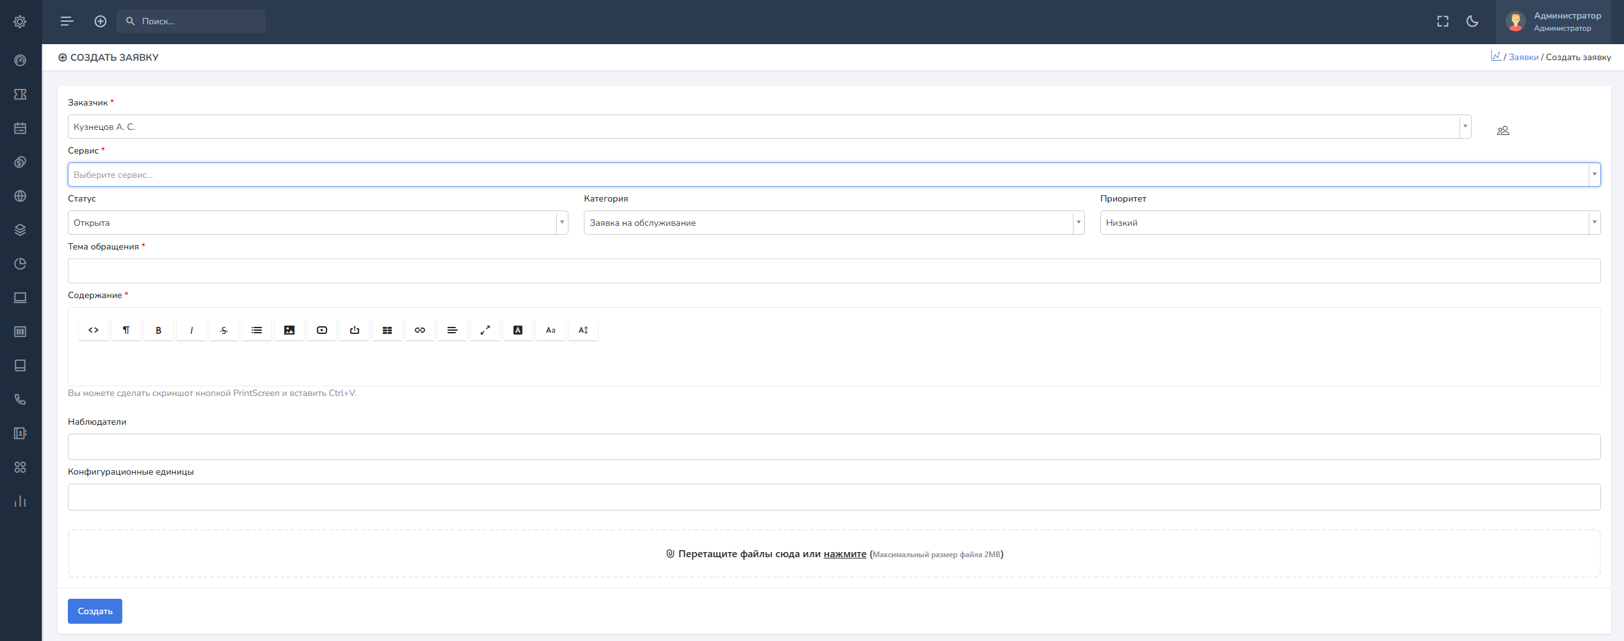Click the Тема обращения input field
Image resolution: width=1624 pixels, height=641 pixels.
click(833, 271)
